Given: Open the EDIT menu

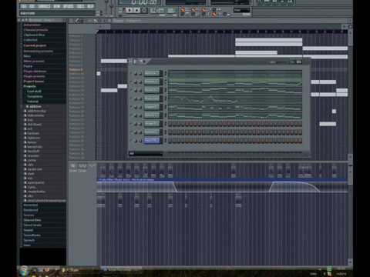Looking at the screenshot, I should 32,6.
